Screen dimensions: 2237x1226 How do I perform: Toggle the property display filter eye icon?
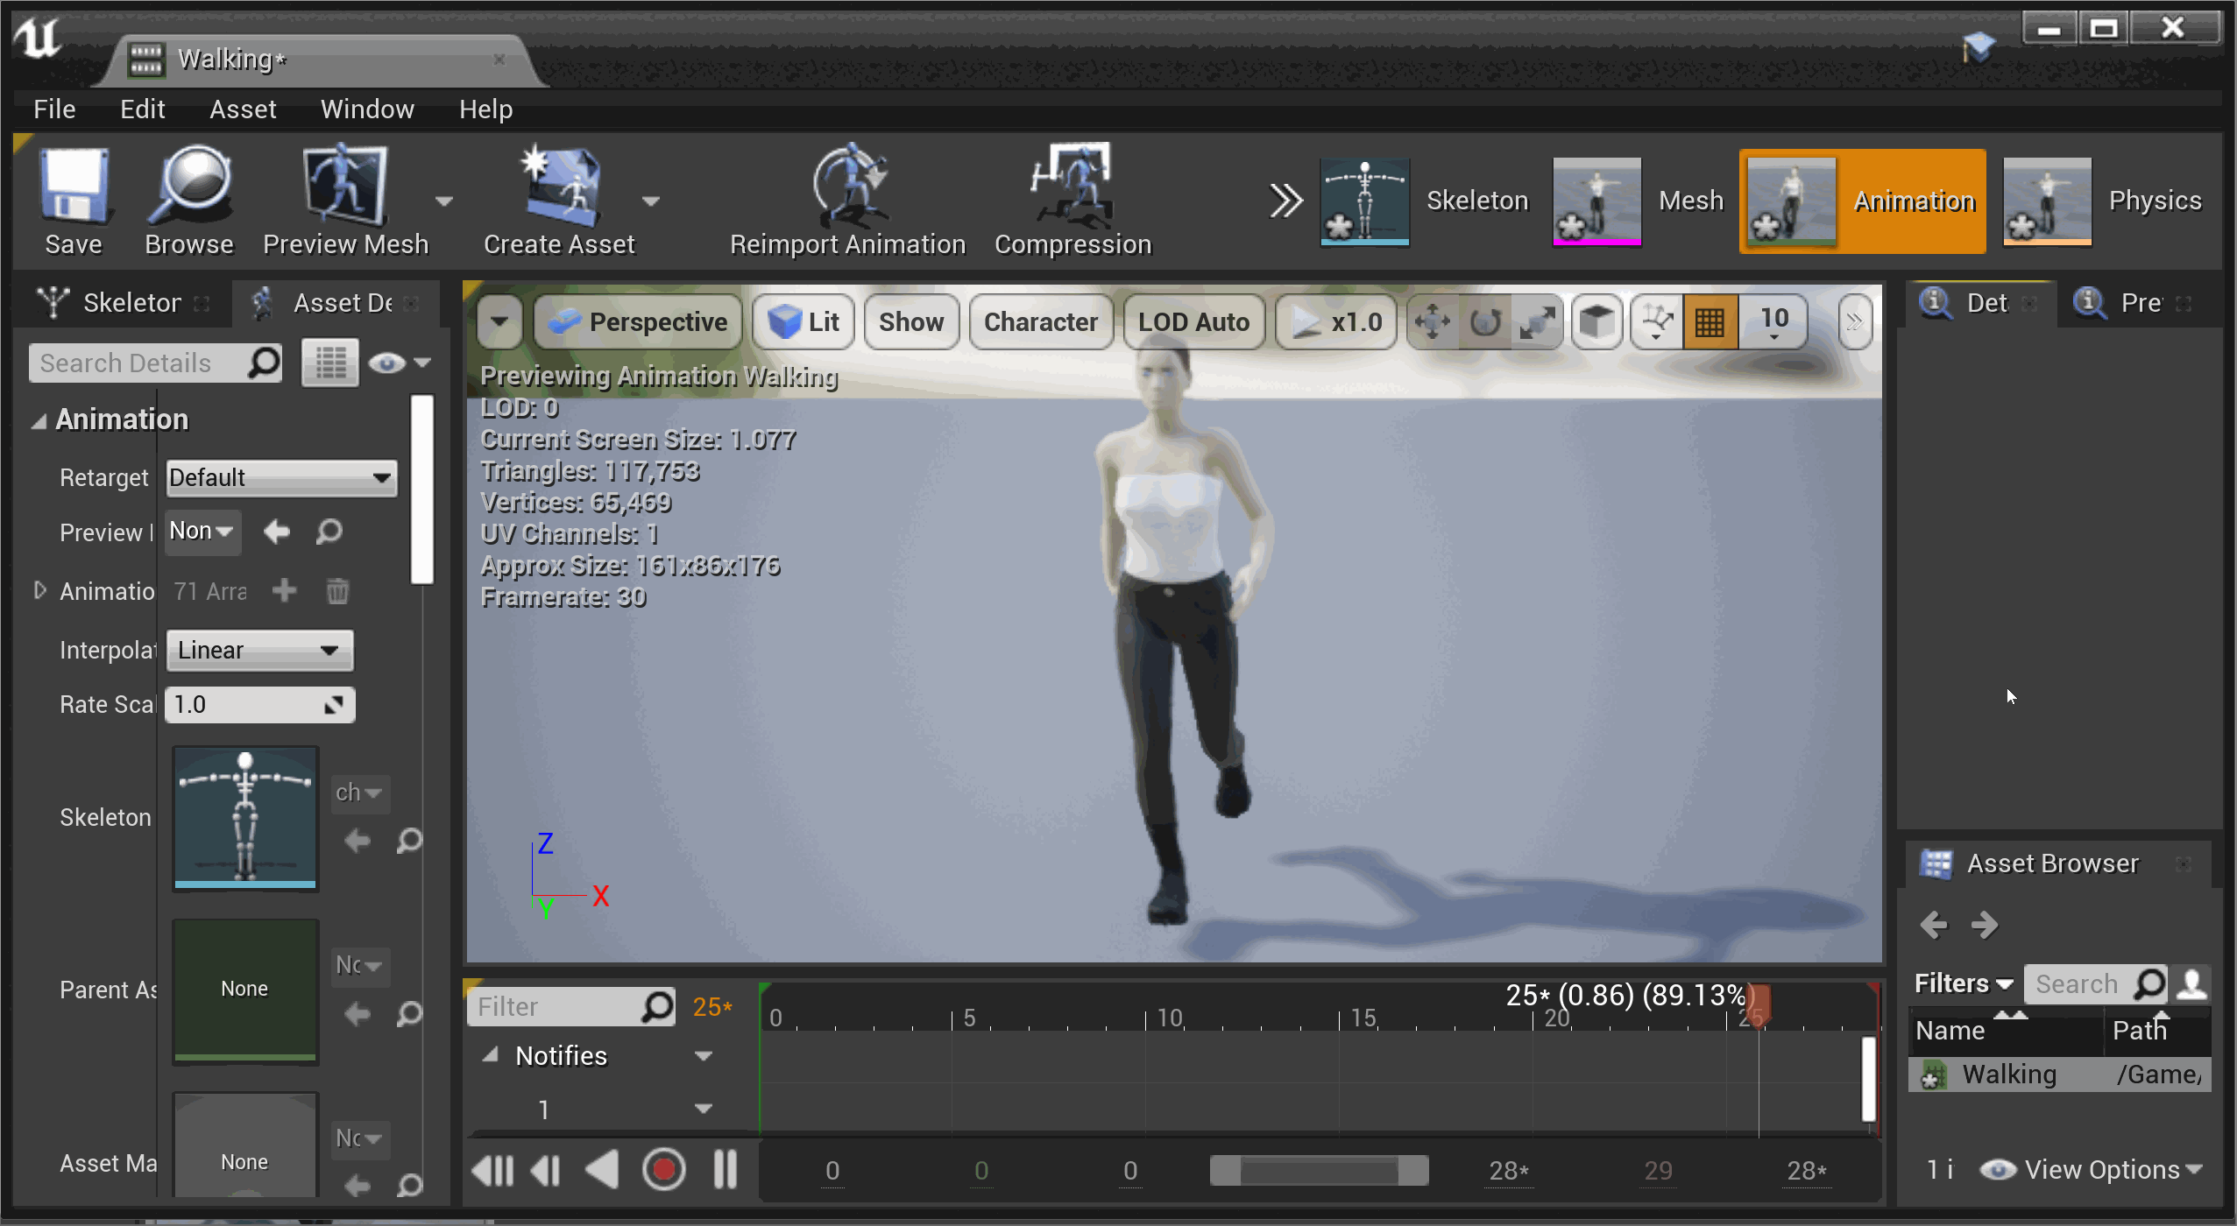click(x=388, y=362)
